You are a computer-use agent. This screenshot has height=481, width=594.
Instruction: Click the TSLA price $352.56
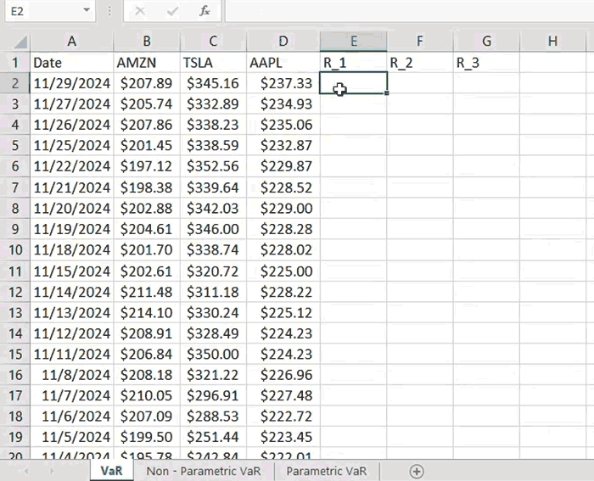click(x=213, y=166)
